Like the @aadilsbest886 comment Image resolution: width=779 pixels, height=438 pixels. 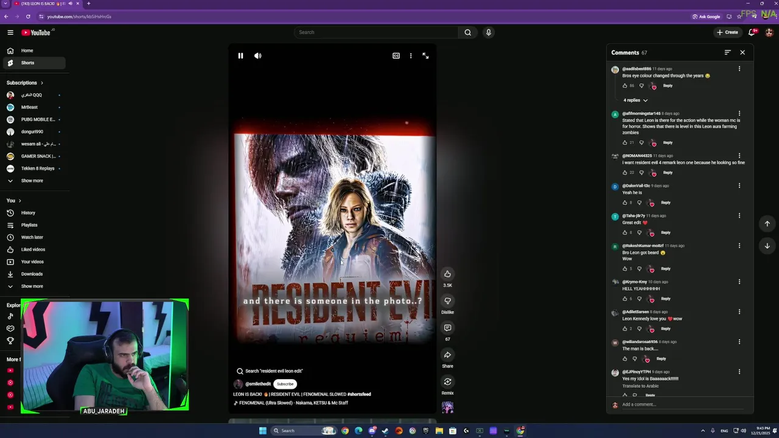click(x=625, y=86)
